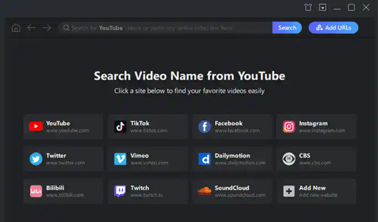
Task: Choose the Instagram site icon
Action: [289, 127]
